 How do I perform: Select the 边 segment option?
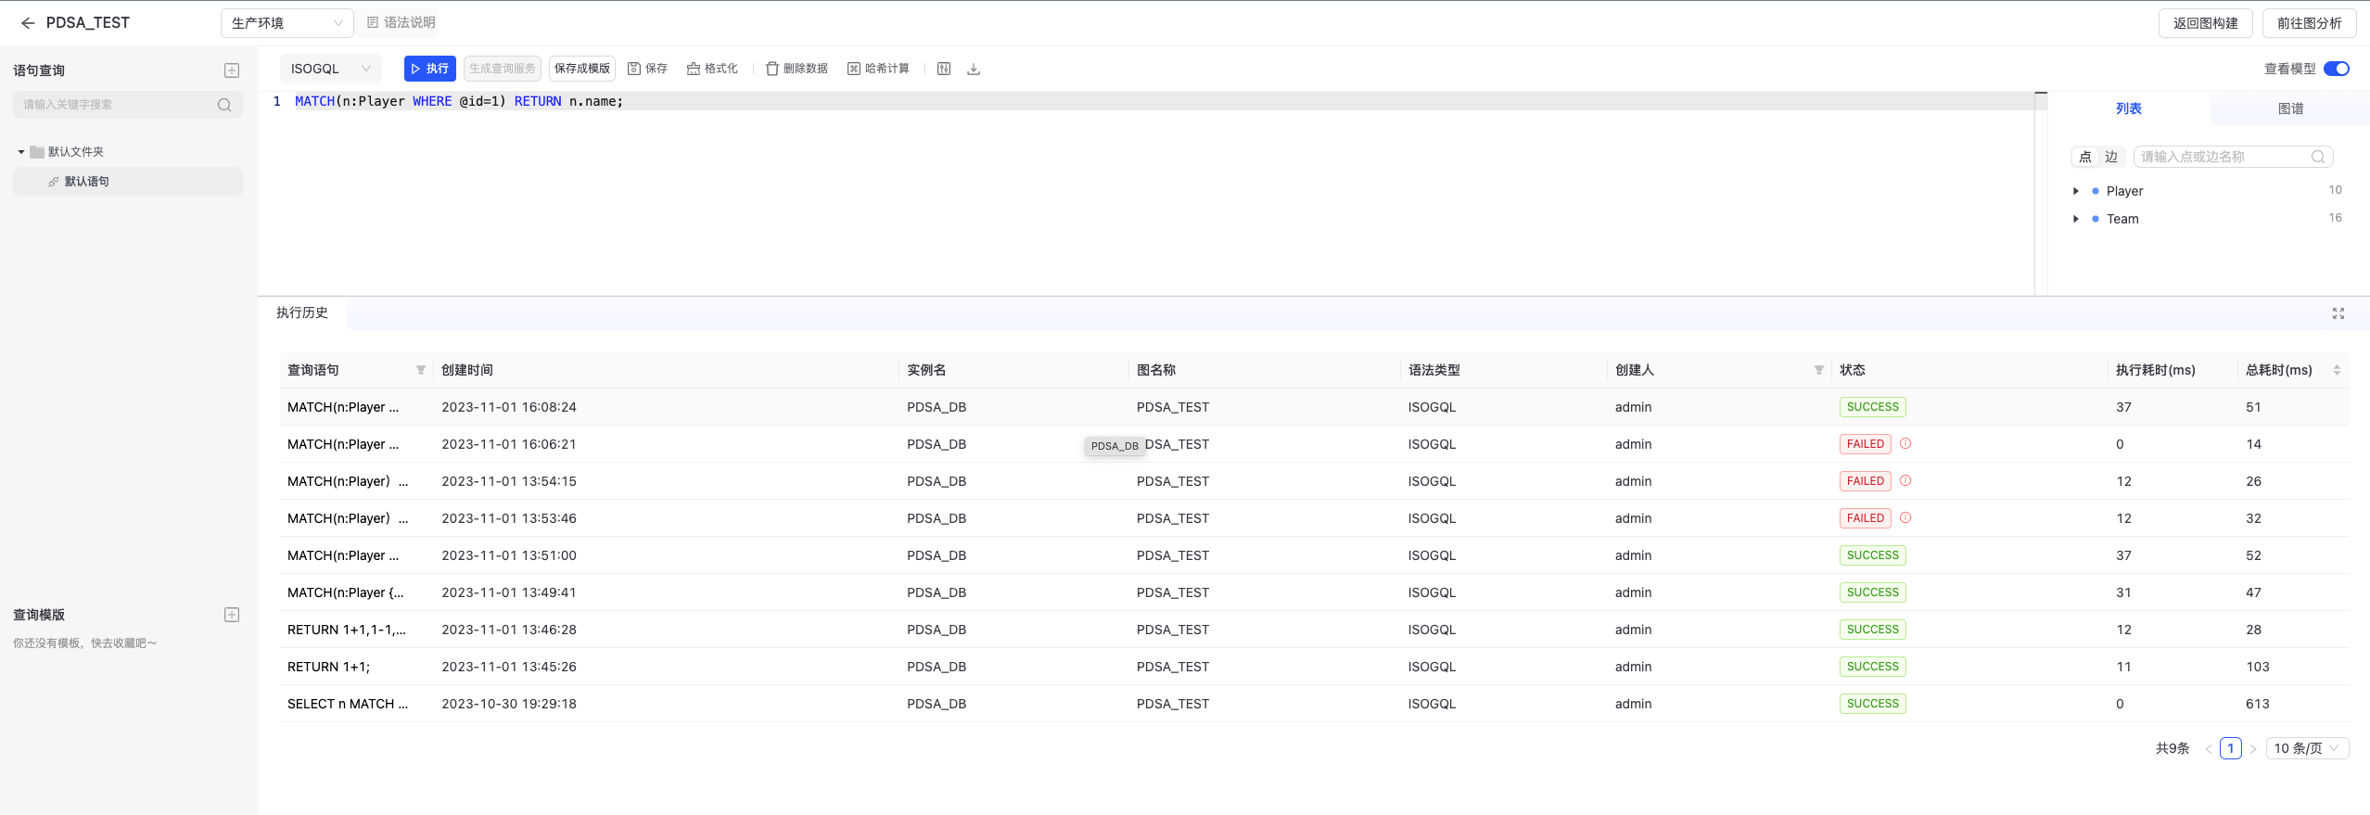tap(2111, 157)
